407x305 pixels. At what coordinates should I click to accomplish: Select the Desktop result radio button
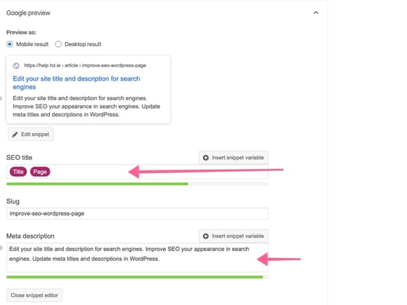tap(58, 44)
